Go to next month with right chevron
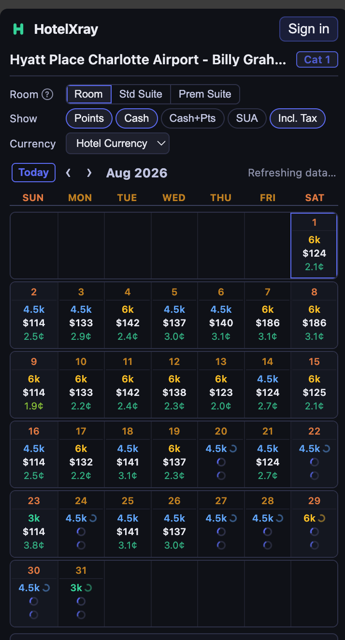This screenshot has height=640, width=345. [89, 173]
